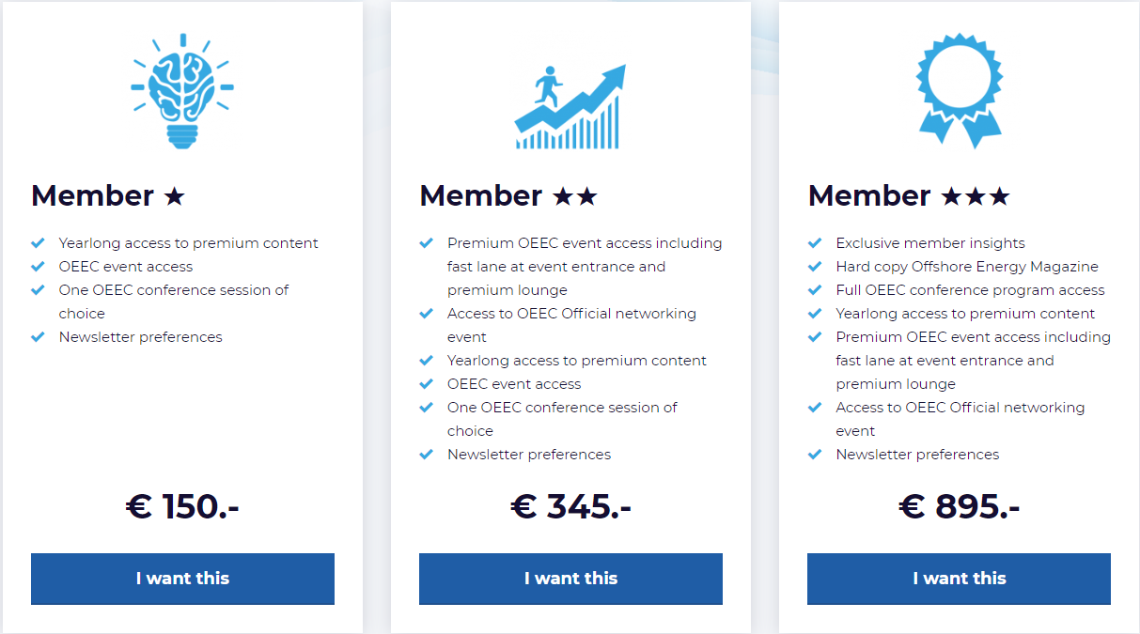1140x634 pixels.
Task: Click the single star beside Member
Action: point(174,196)
